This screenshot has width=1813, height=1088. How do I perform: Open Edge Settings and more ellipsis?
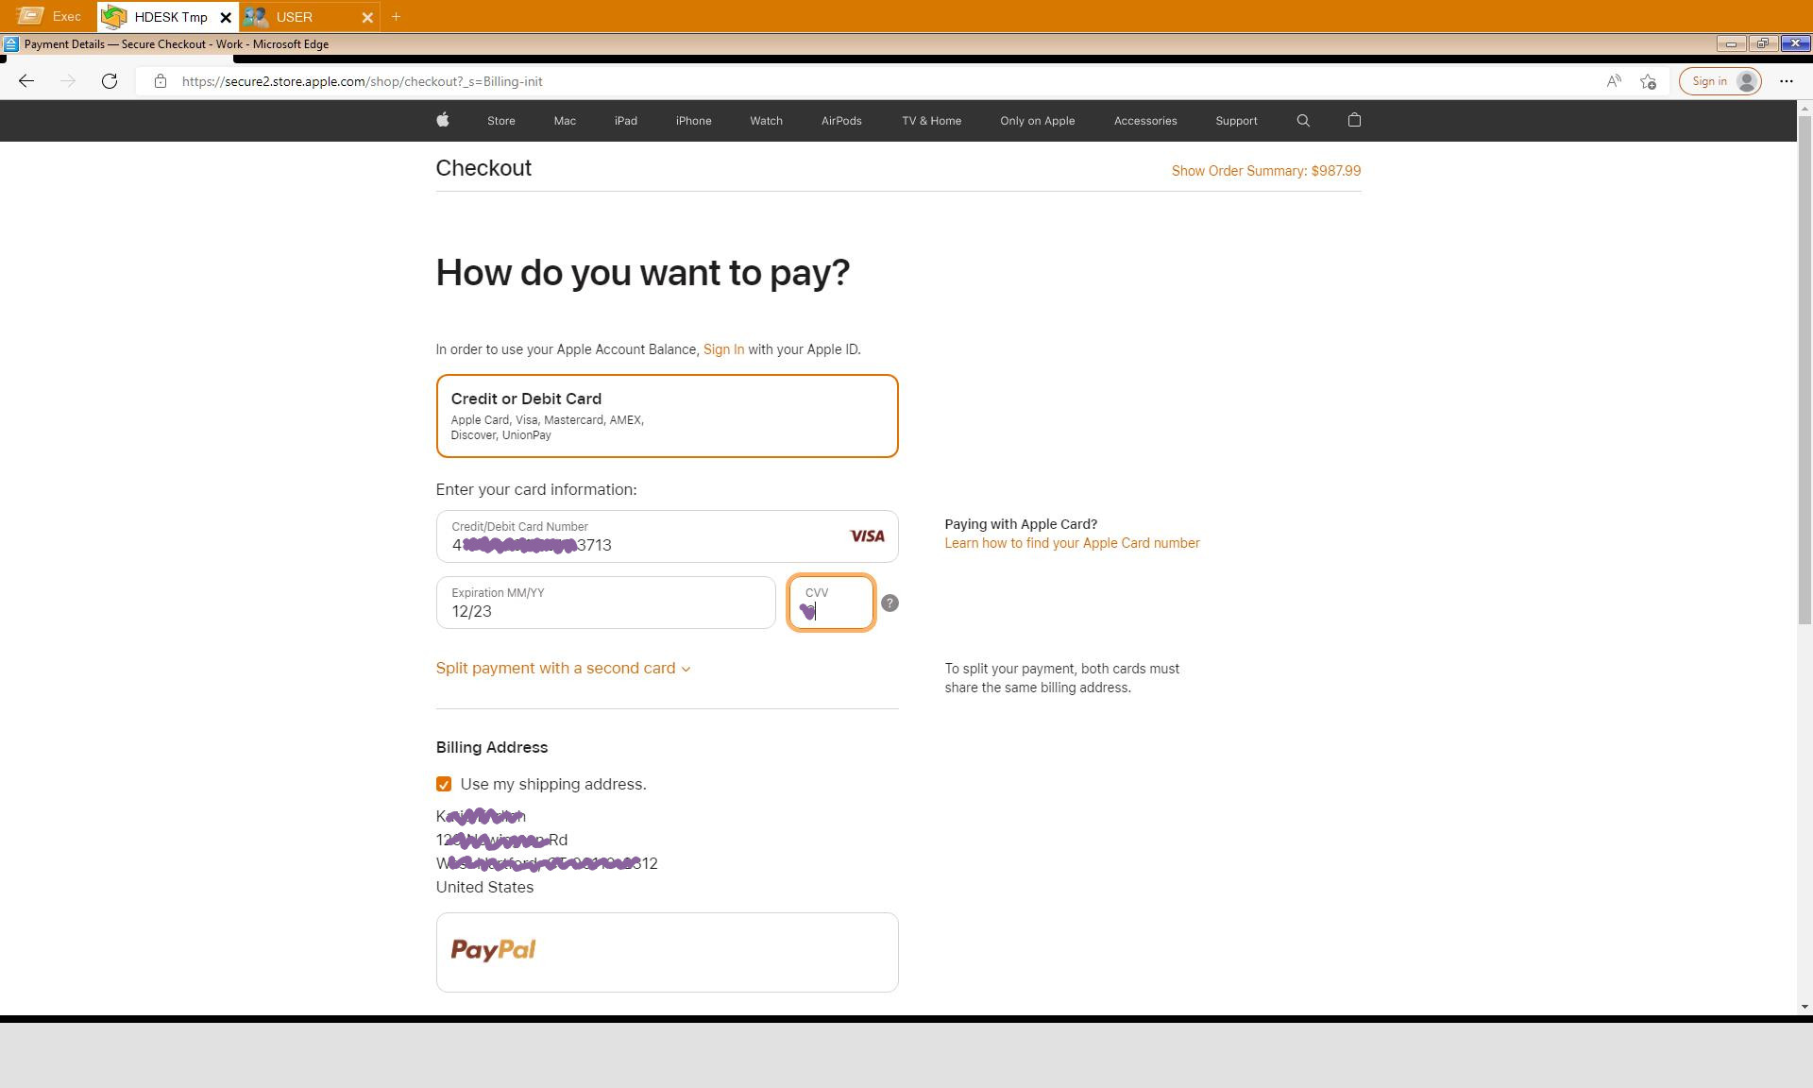tap(1787, 81)
